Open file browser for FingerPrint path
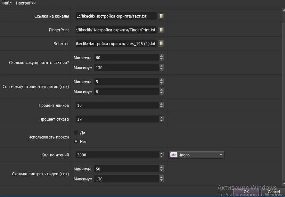 pos(161,30)
